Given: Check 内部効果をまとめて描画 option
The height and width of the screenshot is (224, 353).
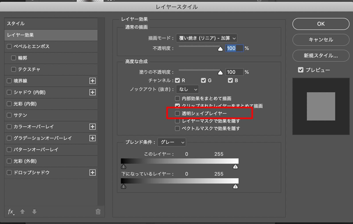Looking at the screenshot, I should tap(177, 98).
